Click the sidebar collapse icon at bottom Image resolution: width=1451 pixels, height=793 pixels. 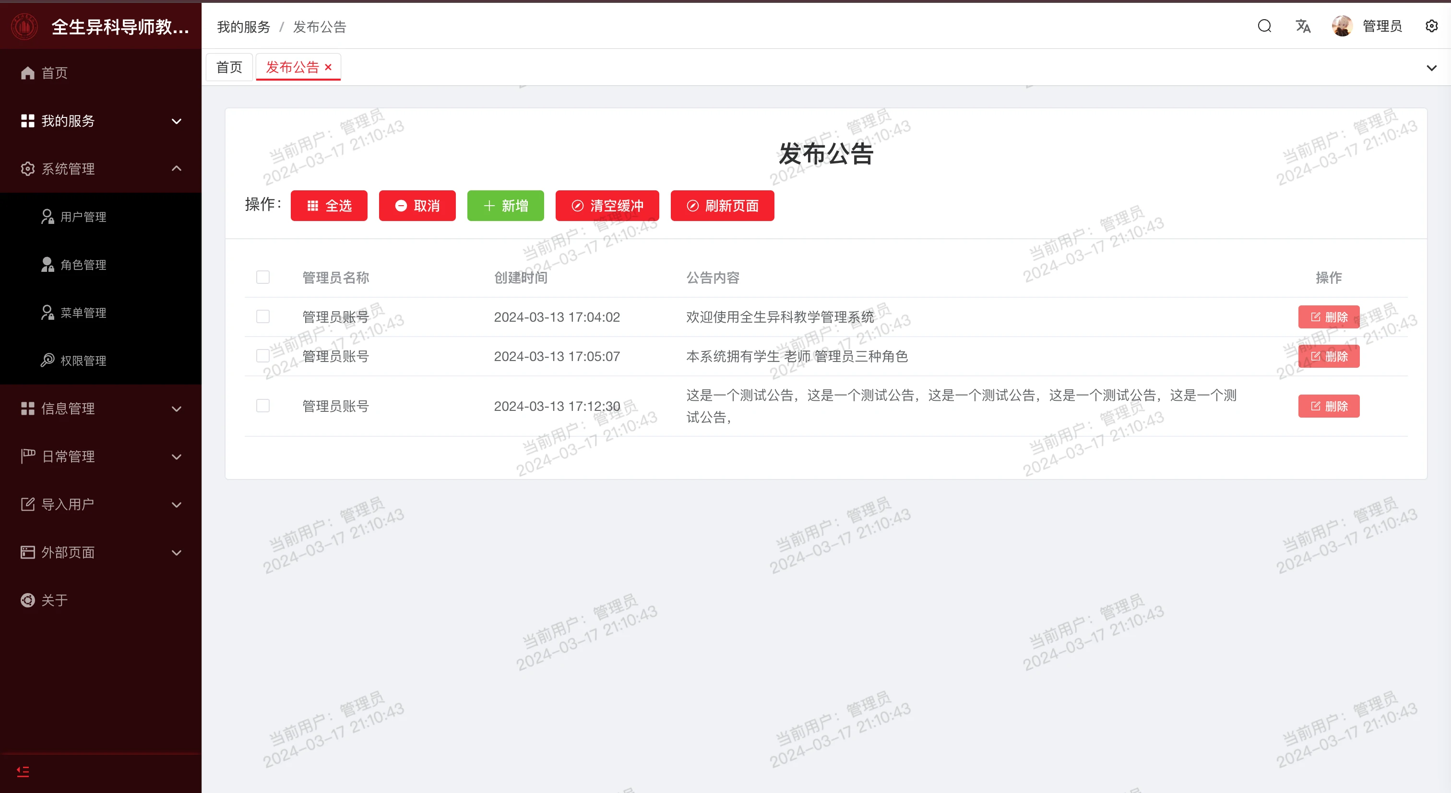(x=23, y=771)
